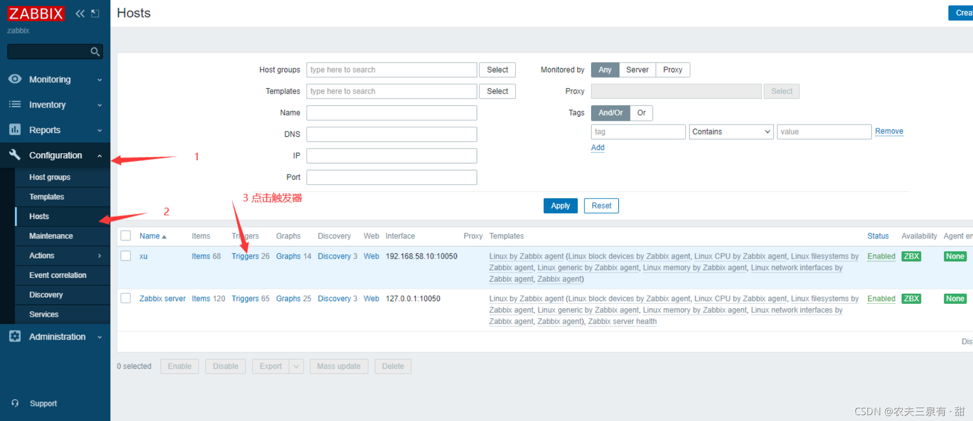
Task: Click the Inventory list icon
Action: pos(15,104)
